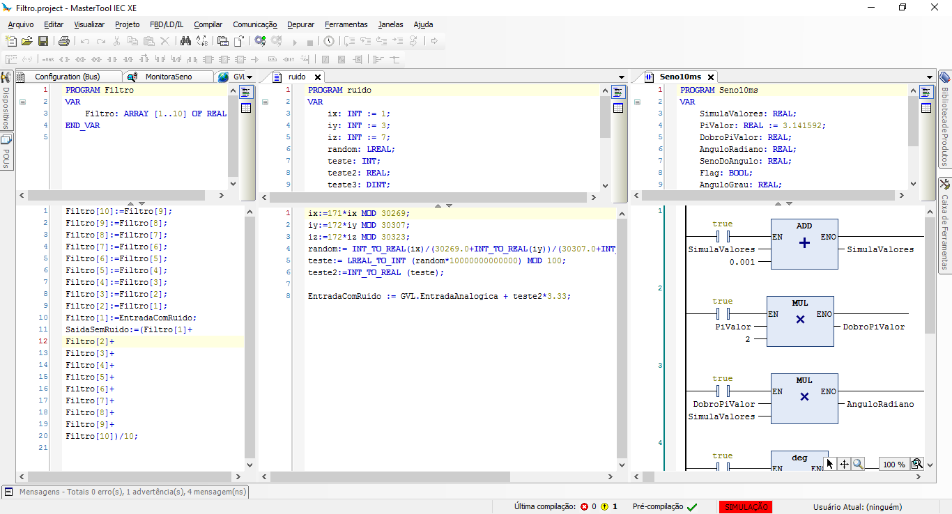Open the tab list dropdown beside Seno10ms

point(930,77)
